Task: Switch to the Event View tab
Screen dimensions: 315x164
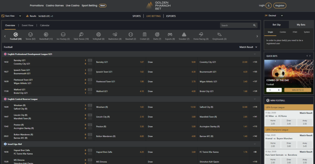Action: coord(27,25)
